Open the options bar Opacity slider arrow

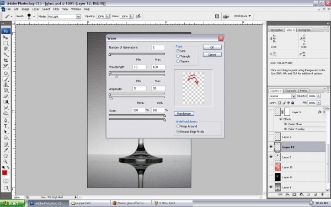(107, 16)
